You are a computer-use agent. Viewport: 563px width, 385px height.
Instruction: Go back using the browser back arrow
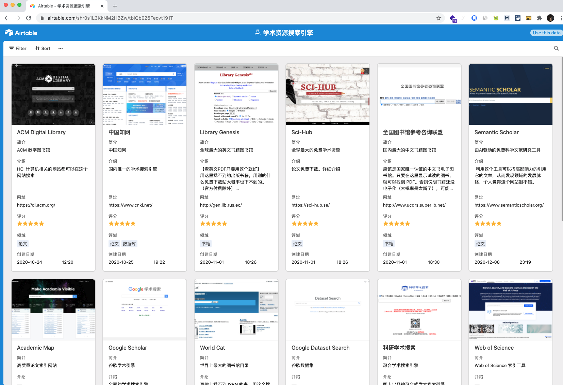(7, 18)
